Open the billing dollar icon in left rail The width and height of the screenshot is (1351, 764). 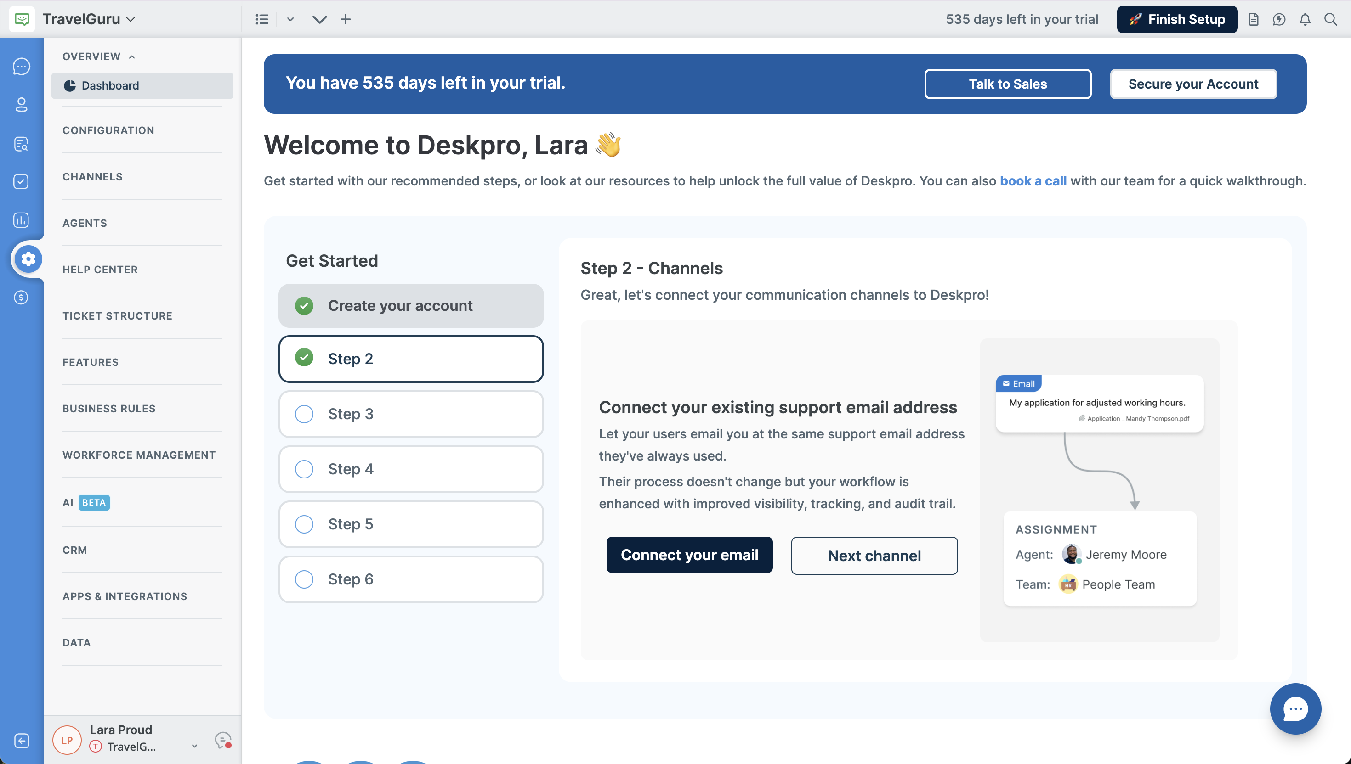pyautogui.click(x=22, y=298)
